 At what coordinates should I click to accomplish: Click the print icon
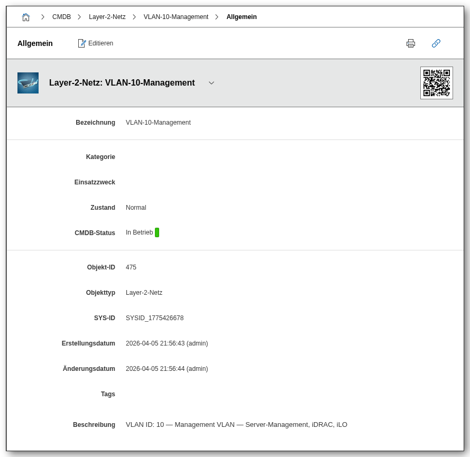(411, 43)
